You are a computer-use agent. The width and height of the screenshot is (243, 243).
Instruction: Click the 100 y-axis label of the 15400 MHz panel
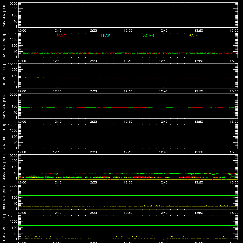[x=15, y=228]
